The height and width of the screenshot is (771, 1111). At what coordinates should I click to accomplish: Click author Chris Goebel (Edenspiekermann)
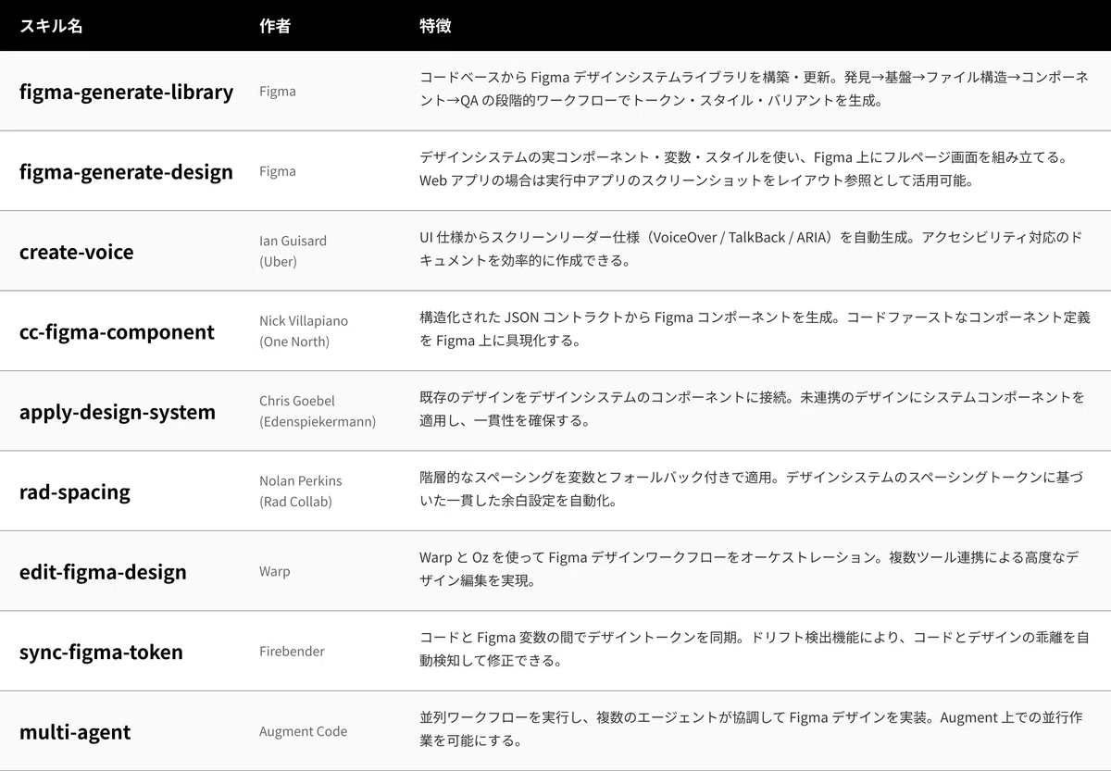318,411
